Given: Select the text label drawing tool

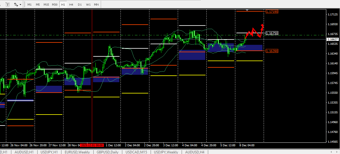Looking at the screenshot, I should point(8,4).
